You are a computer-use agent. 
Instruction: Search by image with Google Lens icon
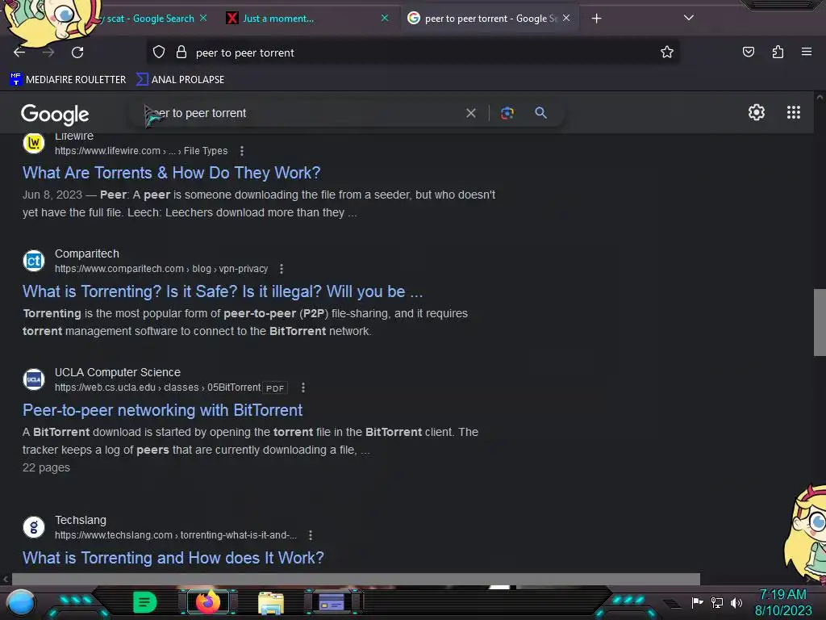[507, 113]
